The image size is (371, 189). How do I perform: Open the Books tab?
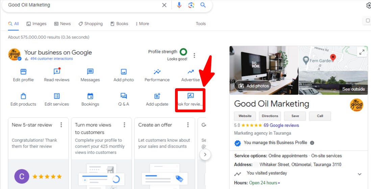point(119,24)
